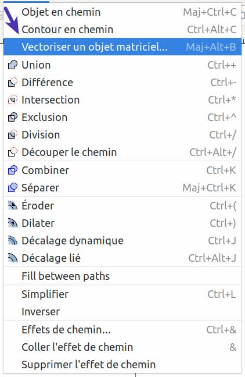Choose Supprimer l'effet de chemin
Screen dimensions: 245x377
123,365
